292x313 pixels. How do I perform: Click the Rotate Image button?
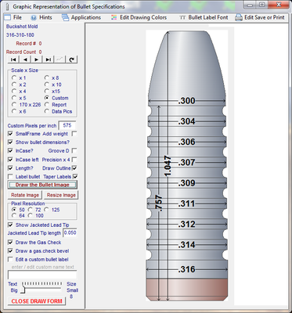25,195
